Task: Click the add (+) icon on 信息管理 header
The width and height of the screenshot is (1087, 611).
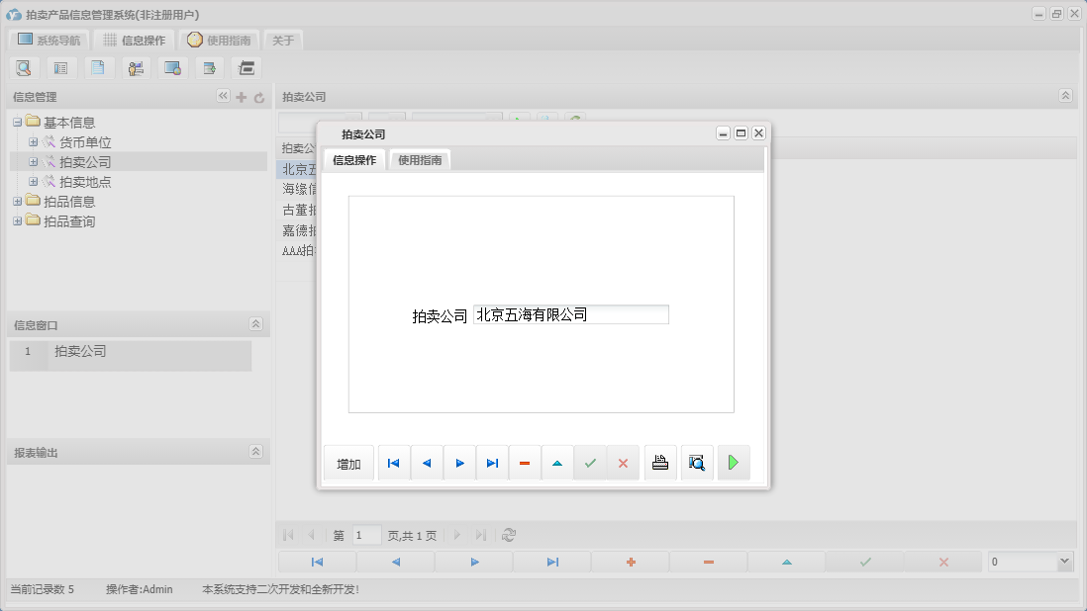Action: 241,96
